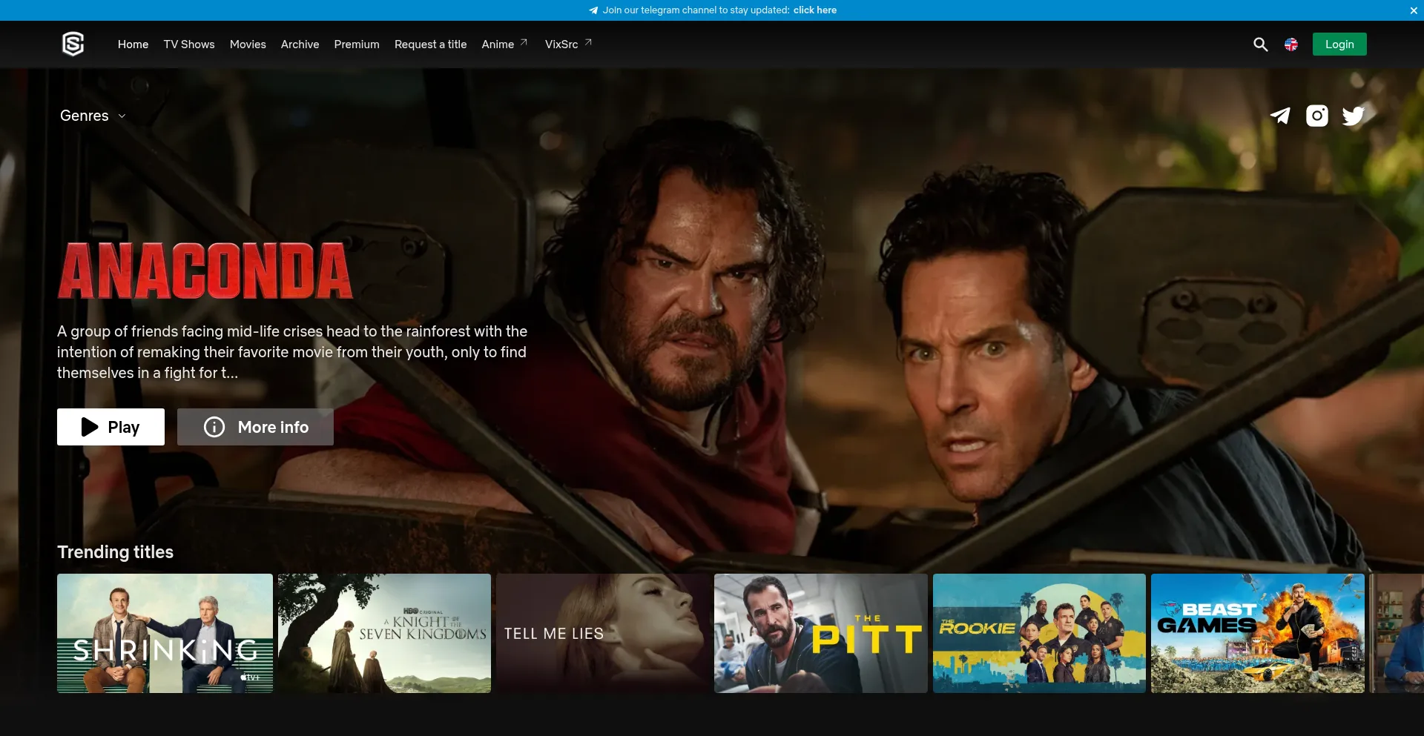1424x736 pixels.
Task: Browse the Movies section
Action: coord(248,44)
